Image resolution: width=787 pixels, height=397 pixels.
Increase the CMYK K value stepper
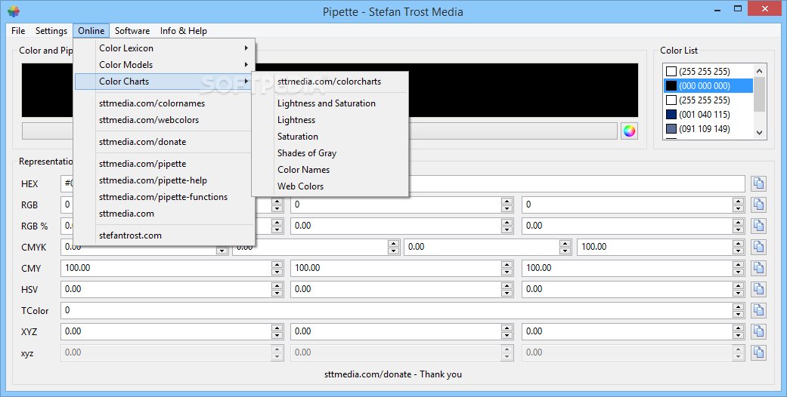tap(738, 243)
